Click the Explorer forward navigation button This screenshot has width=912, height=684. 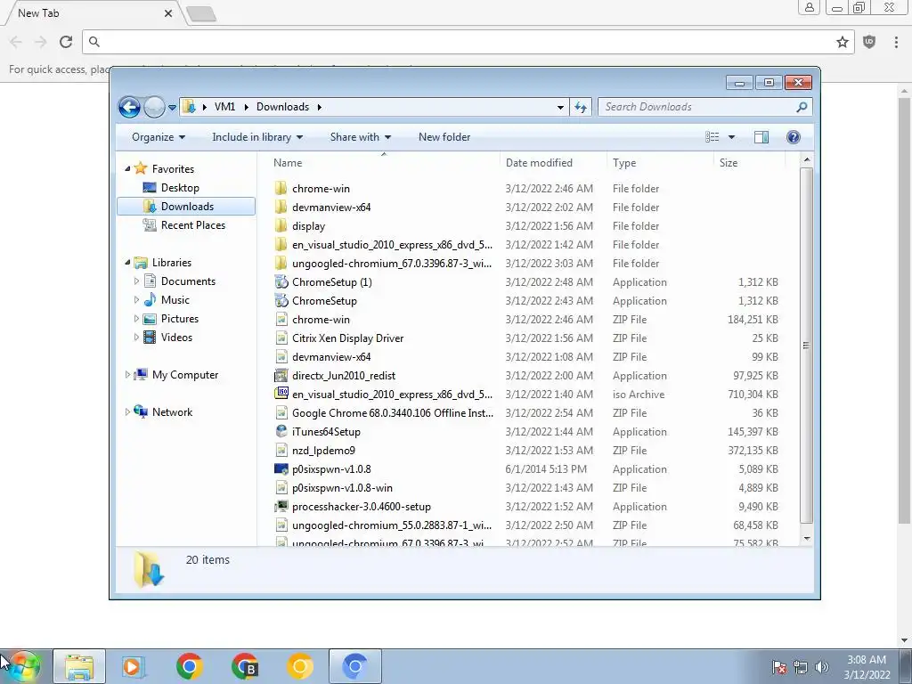pos(154,107)
